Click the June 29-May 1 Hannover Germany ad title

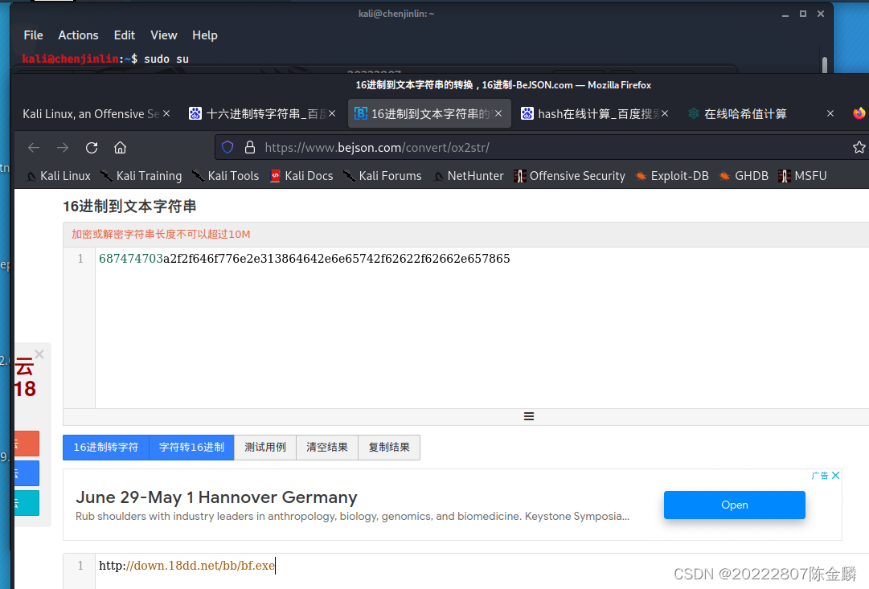coord(216,497)
